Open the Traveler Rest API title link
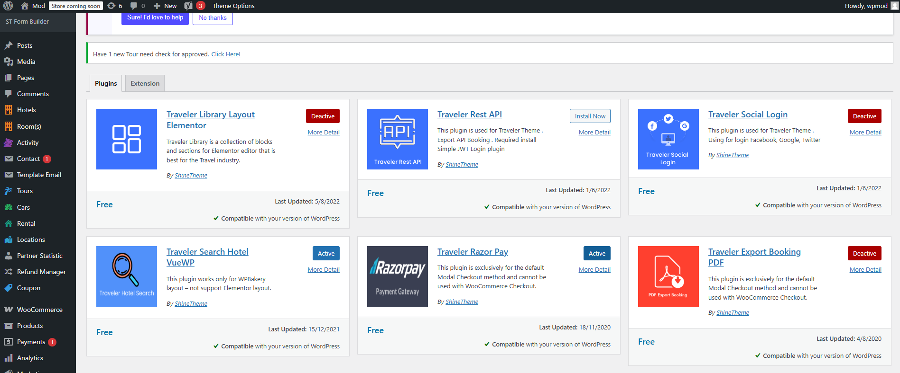This screenshot has height=373, width=900. [470, 115]
